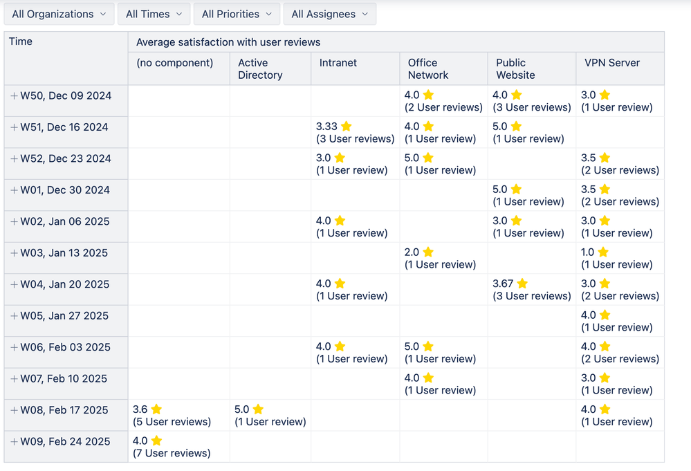Click the Time column header
Viewport: 691px width, 471px height.
point(21,41)
